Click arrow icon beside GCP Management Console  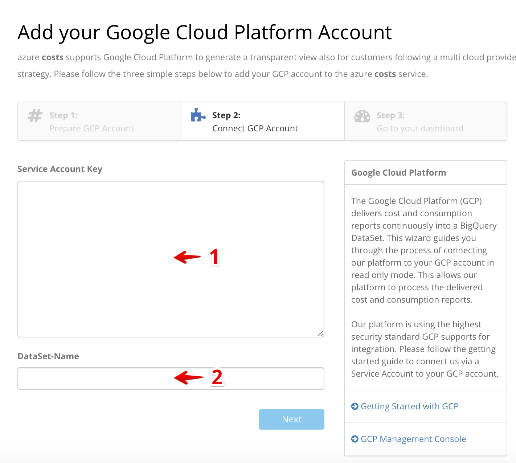(x=355, y=439)
